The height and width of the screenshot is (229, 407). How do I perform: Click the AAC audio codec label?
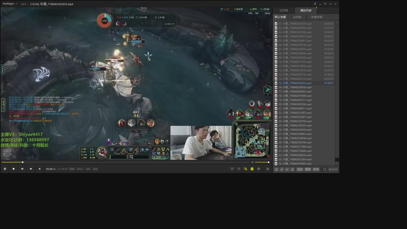(x=88, y=169)
